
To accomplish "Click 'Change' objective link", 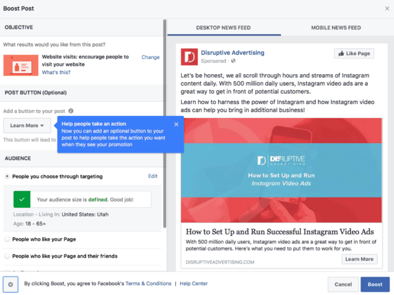I will click(150, 57).
